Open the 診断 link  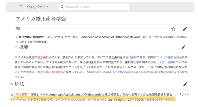tap(153, 62)
